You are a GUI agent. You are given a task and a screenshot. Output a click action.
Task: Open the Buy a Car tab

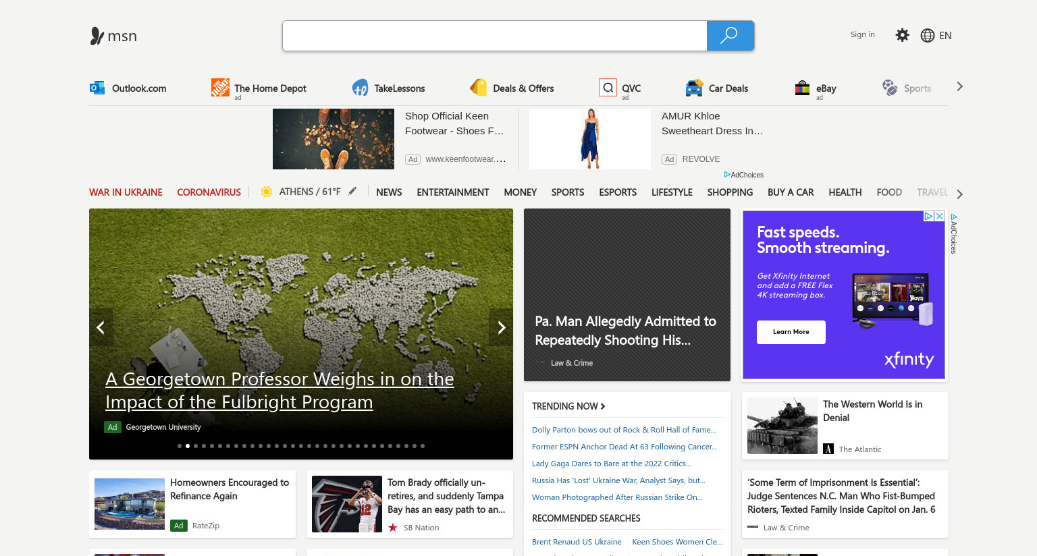[x=791, y=192]
